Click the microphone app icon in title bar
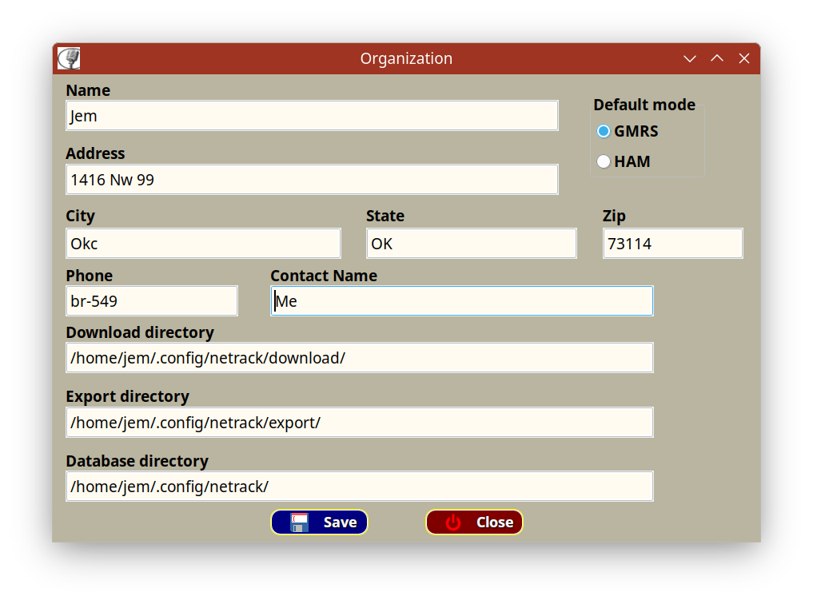 coord(70,58)
